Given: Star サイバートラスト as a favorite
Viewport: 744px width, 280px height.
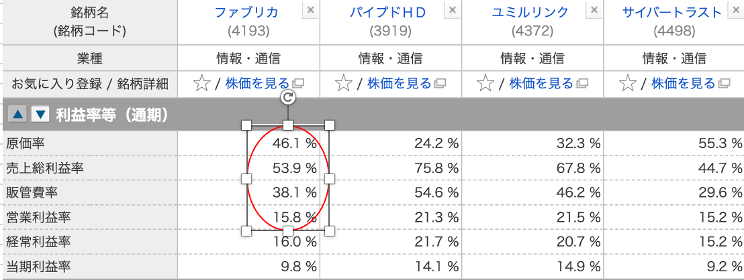Looking at the screenshot, I should (627, 84).
